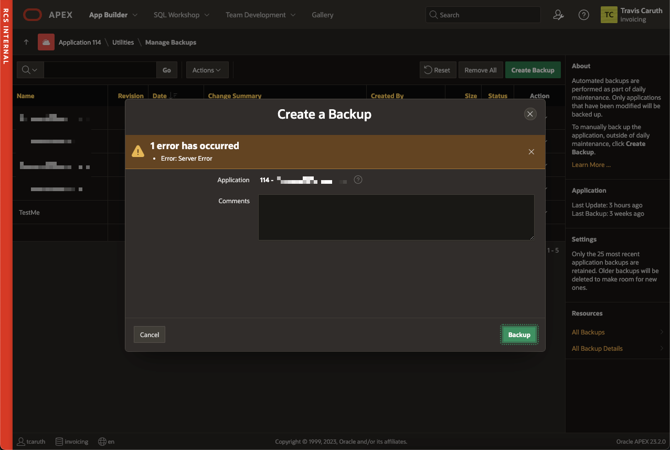Image resolution: width=670 pixels, height=450 pixels.
Task: Click the Travis Caruth user name
Action: coord(641,11)
